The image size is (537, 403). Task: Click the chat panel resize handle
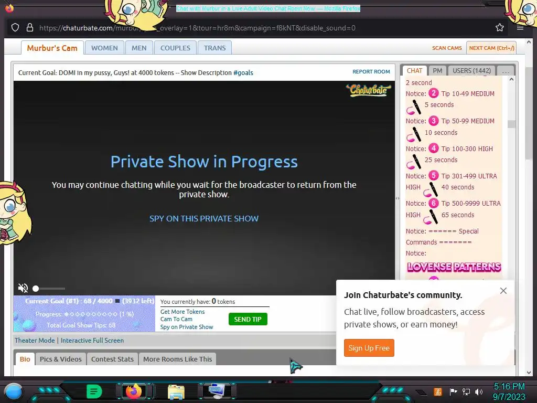point(398,198)
